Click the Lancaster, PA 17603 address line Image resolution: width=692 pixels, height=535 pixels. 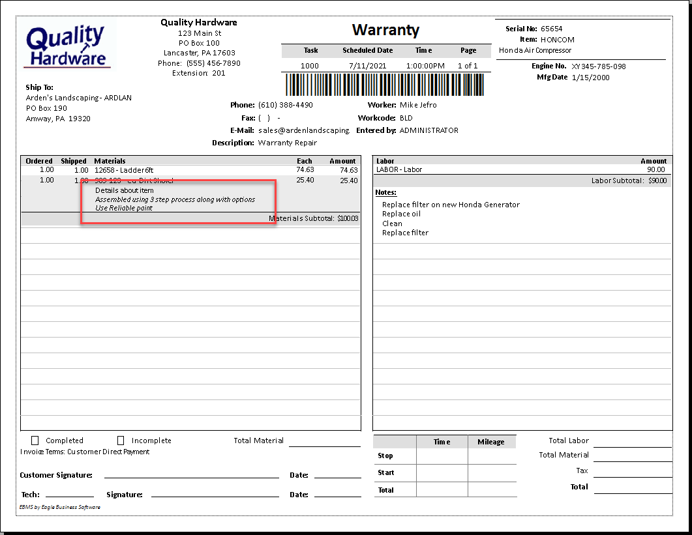(x=200, y=53)
